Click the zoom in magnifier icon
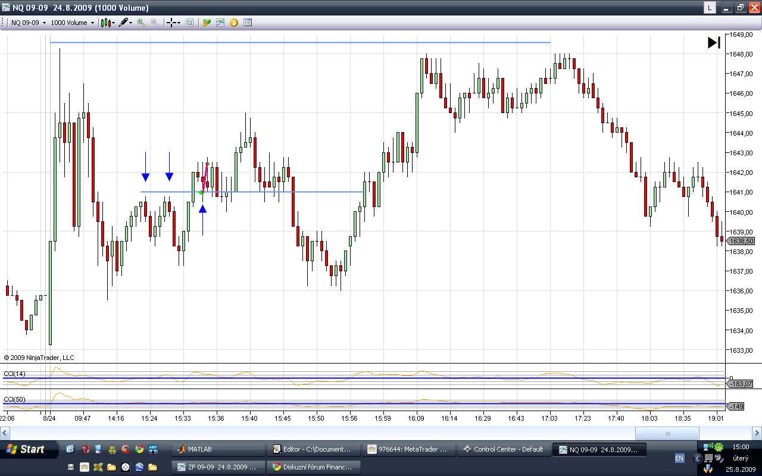The width and height of the screenshot is (762, 476). [x=141, y=23]
